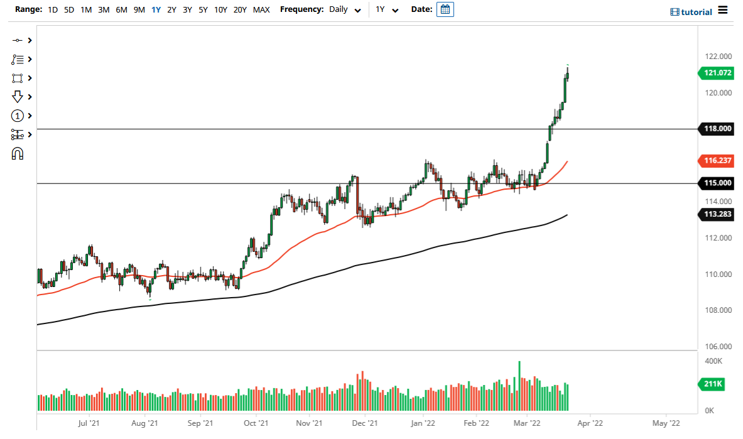
Task: Click the 5D range button
Action: pos(68,9)
